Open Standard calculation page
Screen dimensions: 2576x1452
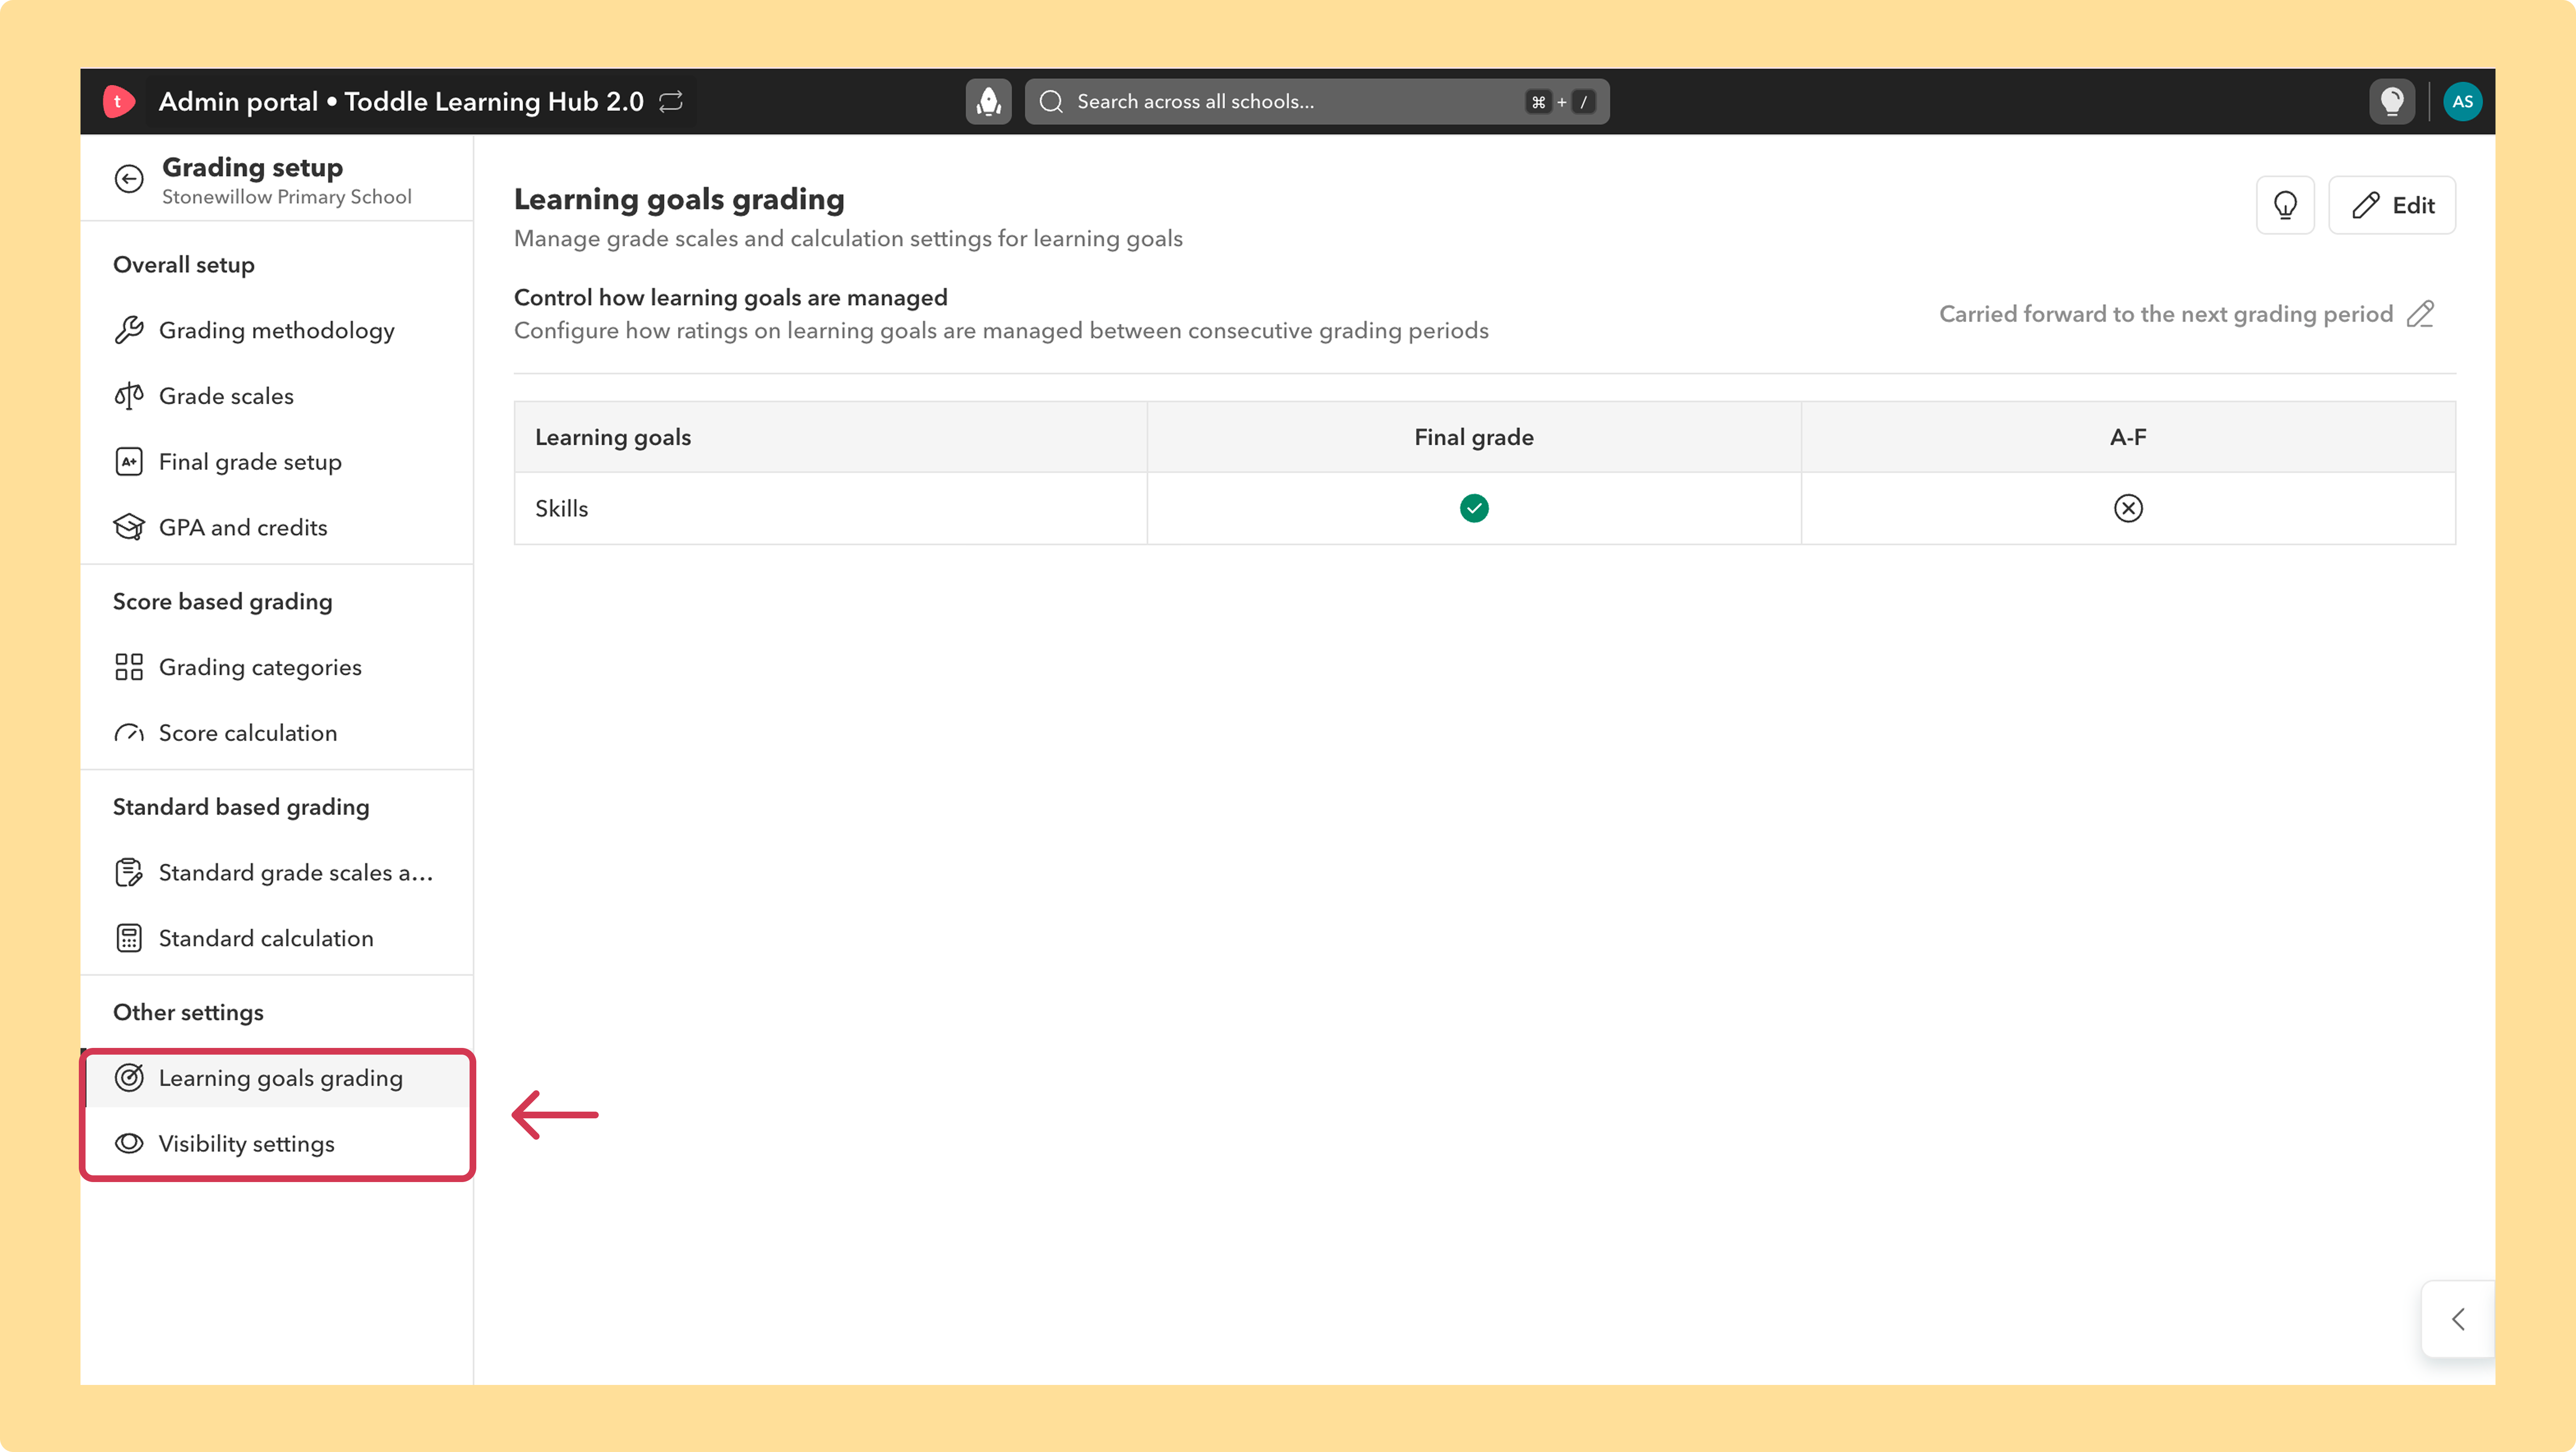pos(277,938)
